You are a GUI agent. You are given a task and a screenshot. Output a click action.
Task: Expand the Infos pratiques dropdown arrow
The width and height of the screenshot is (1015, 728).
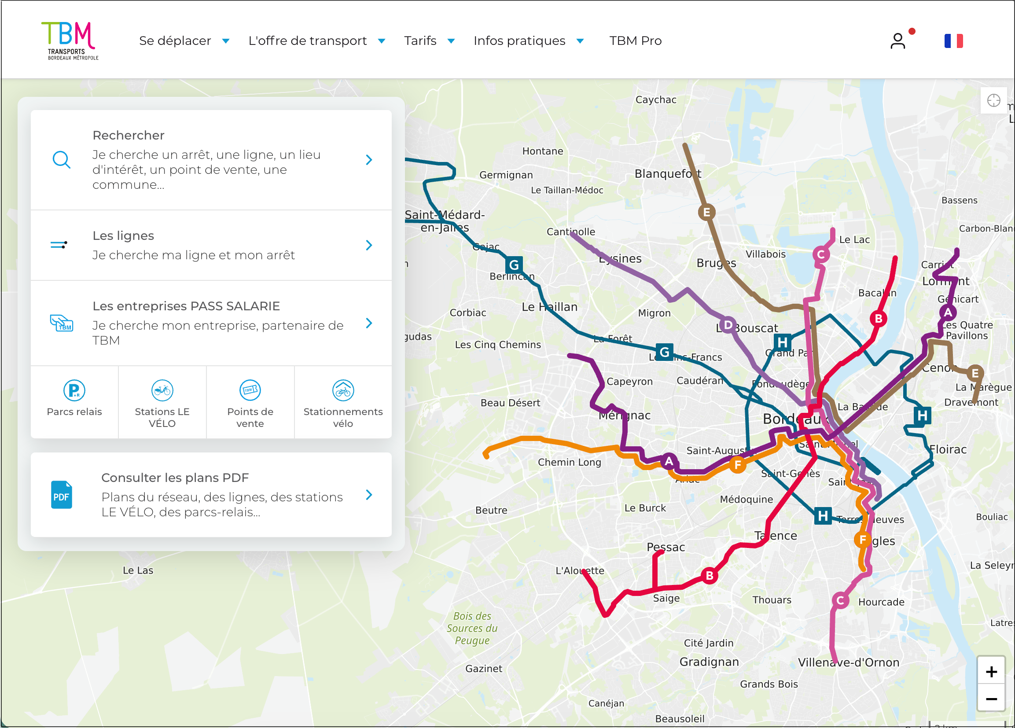(x=580, y=41)
